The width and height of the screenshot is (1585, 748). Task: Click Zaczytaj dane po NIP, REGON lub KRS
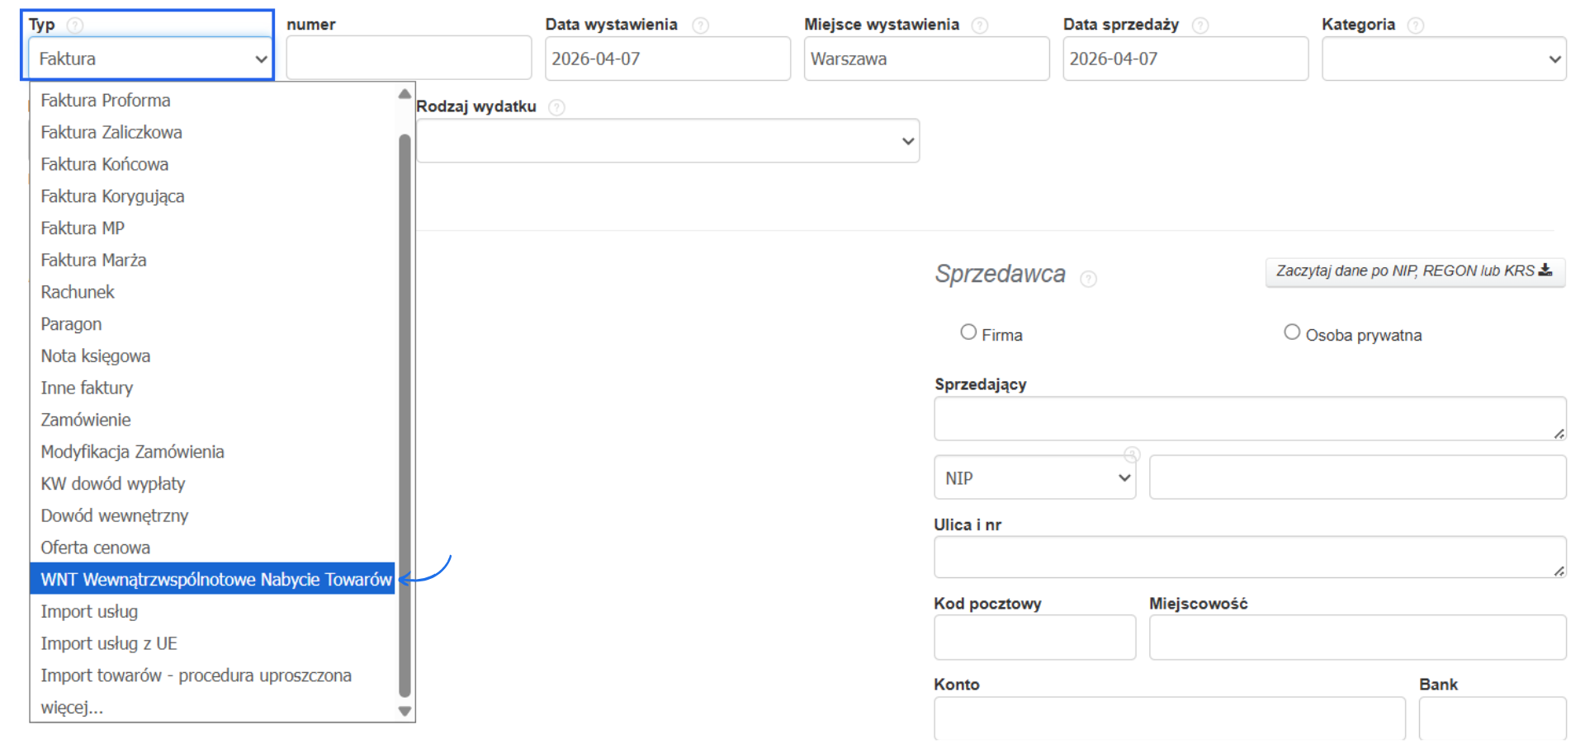1414,271
